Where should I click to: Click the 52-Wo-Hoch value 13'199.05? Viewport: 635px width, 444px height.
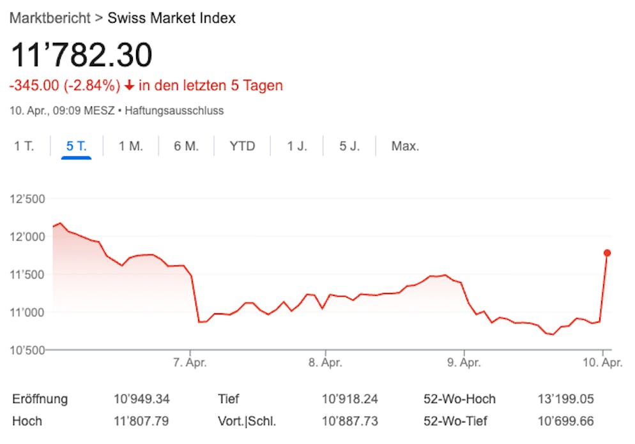coord(565,399)
